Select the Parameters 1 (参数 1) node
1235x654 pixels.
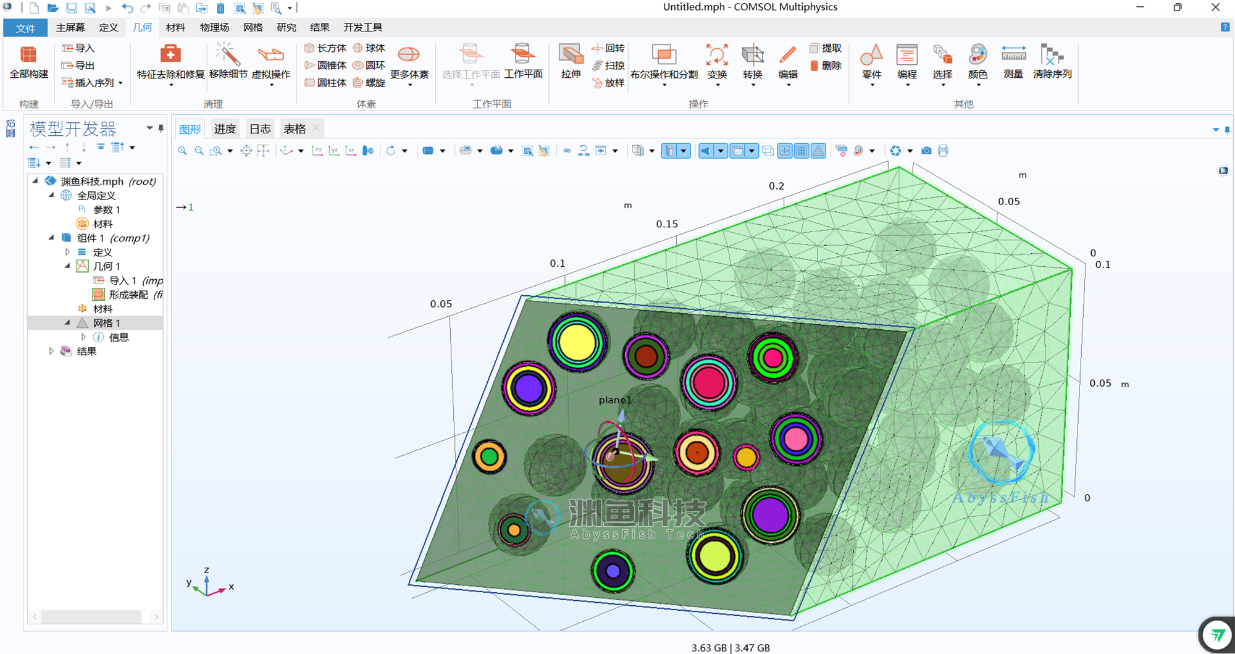(106, 209)
